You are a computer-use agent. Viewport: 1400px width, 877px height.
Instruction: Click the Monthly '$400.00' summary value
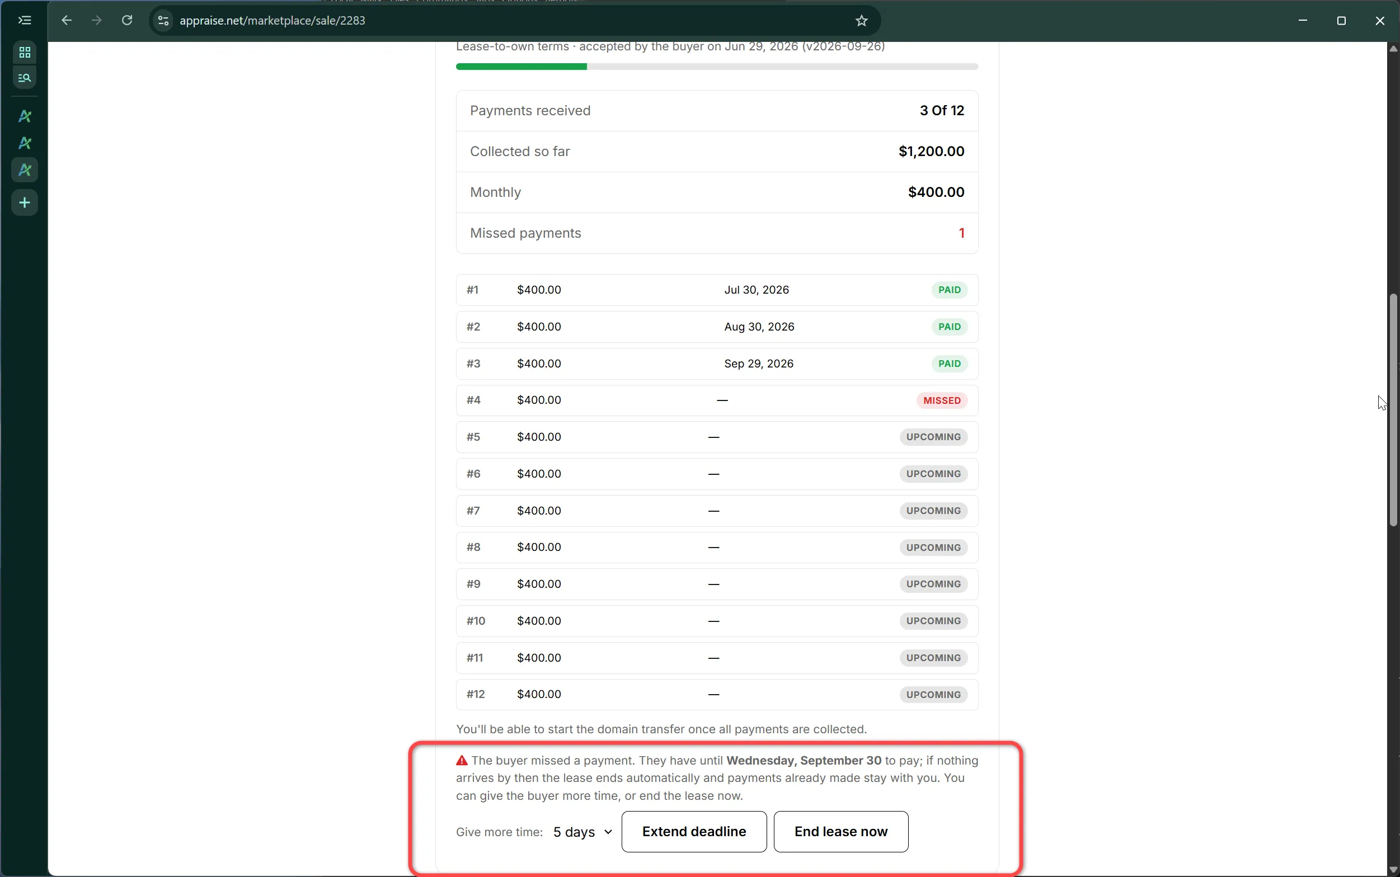936,192
